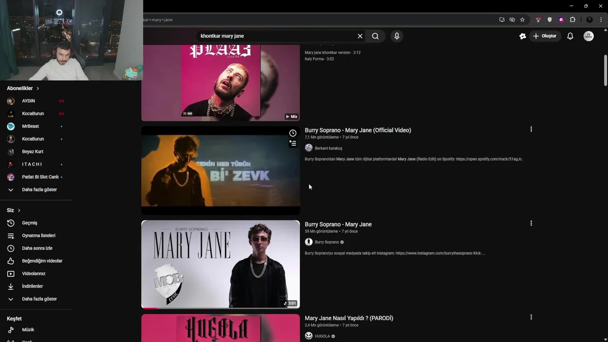This screenshot has width=608, height=342.
Task: Open three-dot menu for Burry Soprano - Mary Jane
Action: coord(531,223)
